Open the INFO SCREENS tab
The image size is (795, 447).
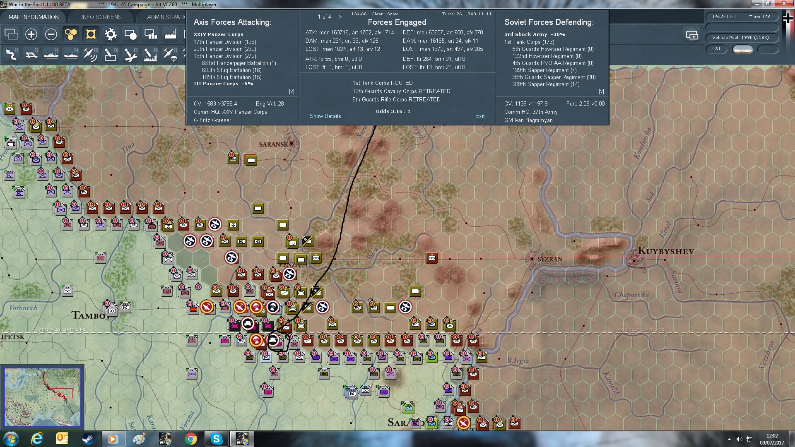pyautogui.click(x=101, y=17)
